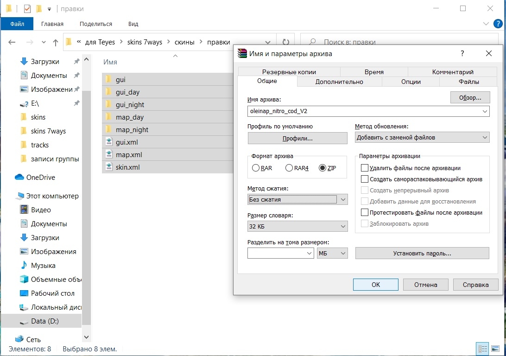
Task: Enable delete files after archiving checkbox
Action: click(365, 168)
